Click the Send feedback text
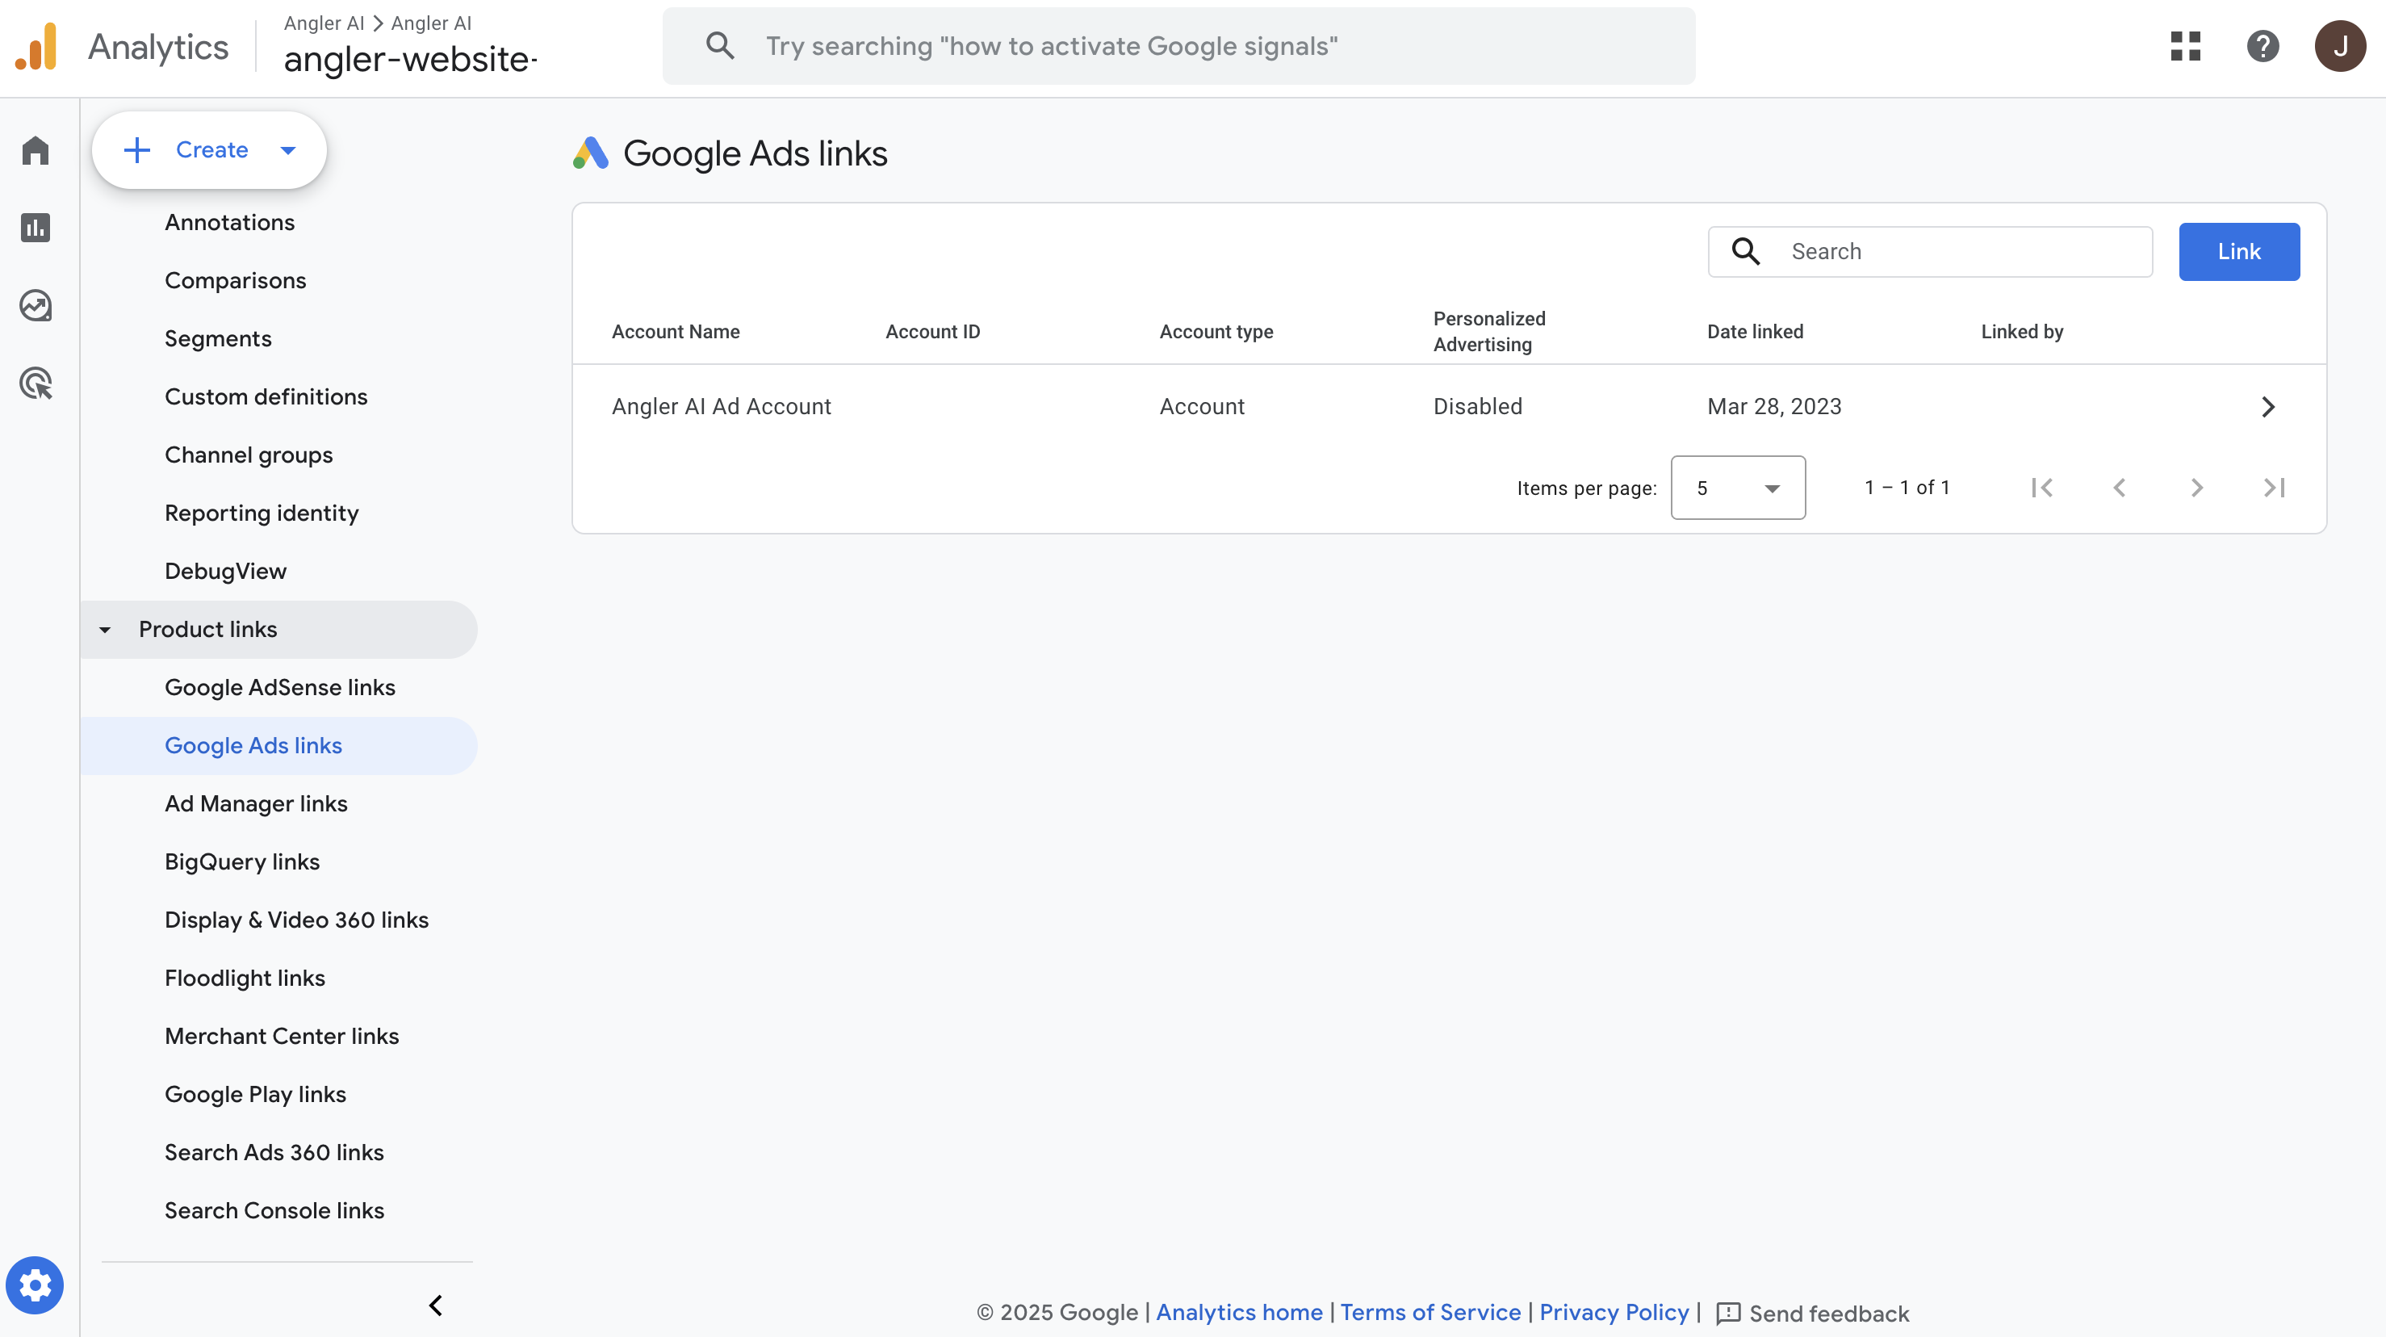Screen dimensions: 2386x1337 tap(1828, 1314)
